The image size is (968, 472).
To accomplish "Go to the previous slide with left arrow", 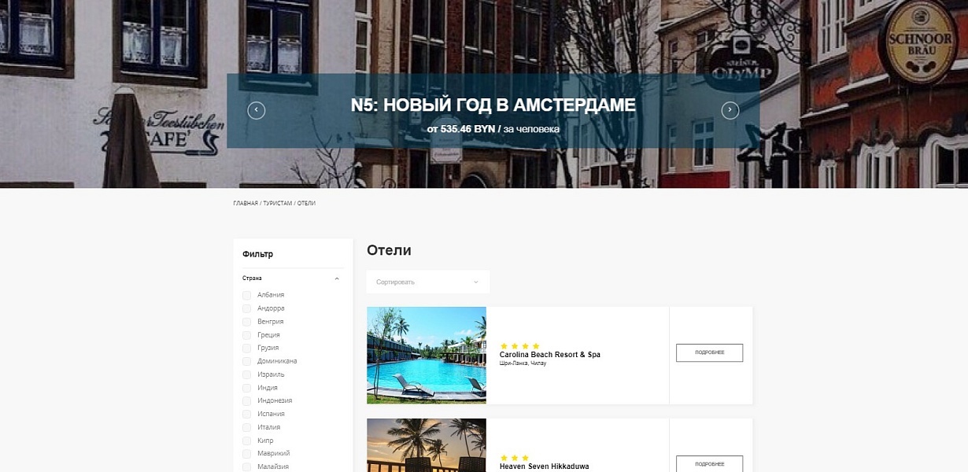I will 257,111.
